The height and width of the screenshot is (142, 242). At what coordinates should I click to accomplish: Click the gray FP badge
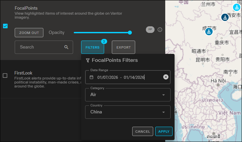(150, 30)
